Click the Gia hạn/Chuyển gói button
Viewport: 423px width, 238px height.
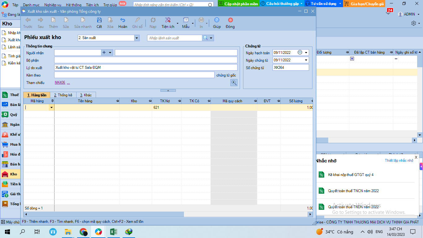coord(364,4)
